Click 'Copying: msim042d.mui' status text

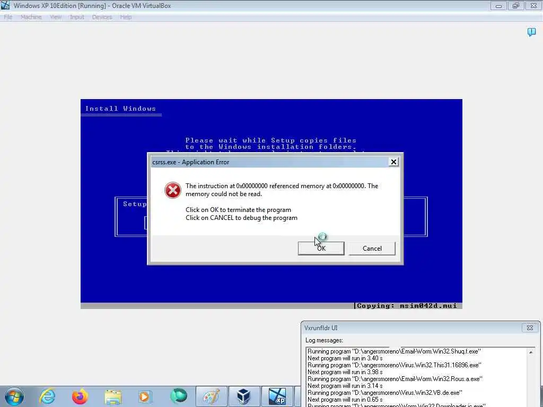pos(407,306)
